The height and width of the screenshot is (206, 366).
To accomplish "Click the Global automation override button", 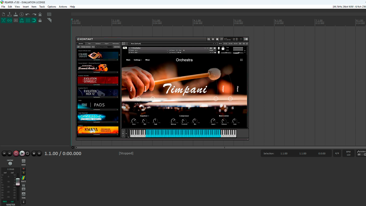I will click(361, 153).
